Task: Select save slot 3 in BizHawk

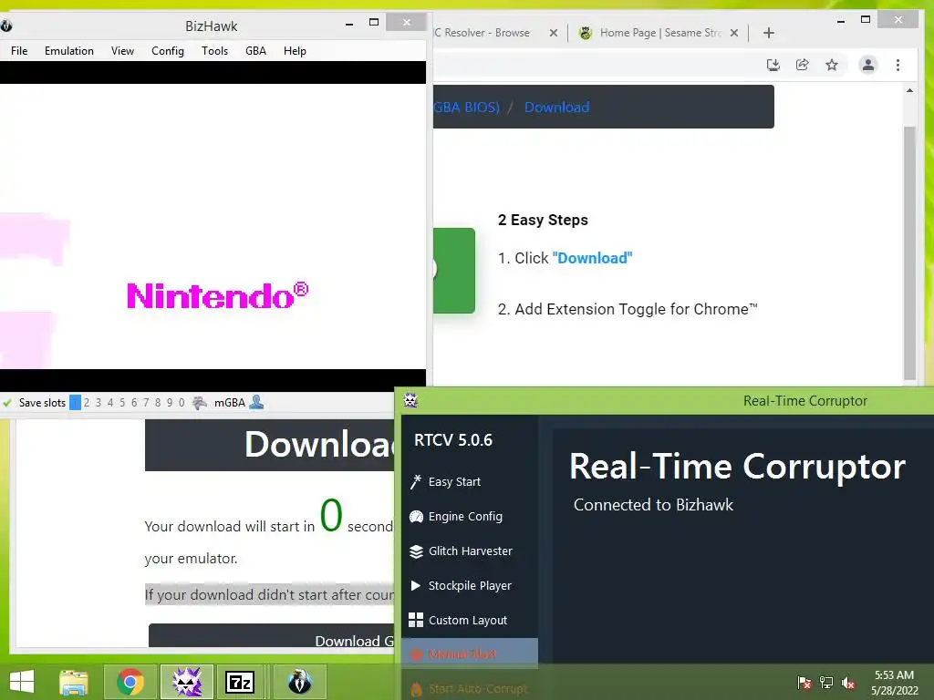Action: click(99, 402)
